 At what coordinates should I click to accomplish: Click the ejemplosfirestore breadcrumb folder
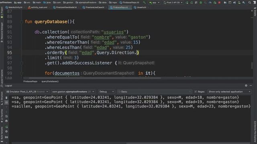coord(86,2)
